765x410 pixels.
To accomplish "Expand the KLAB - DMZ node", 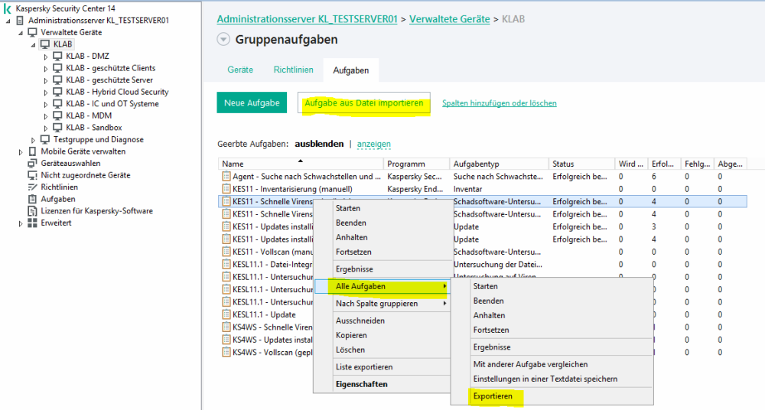I will 46,57.
